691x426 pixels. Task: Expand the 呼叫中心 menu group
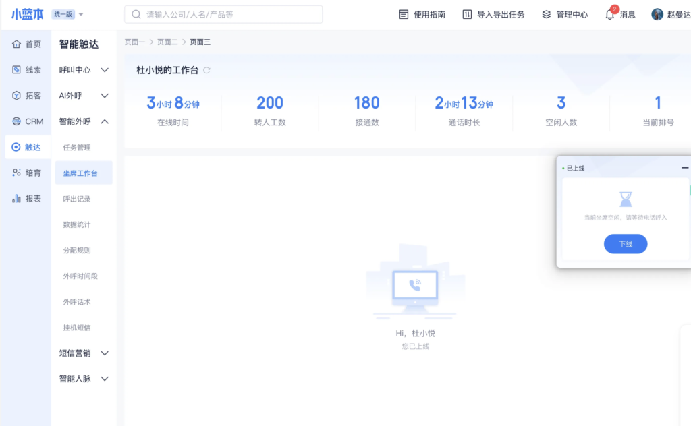point(105,70)
